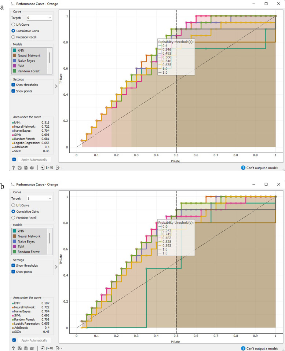Viewport: 285px width, 351px height.
Task: Select kNN model in top window list
Action: tap(29, 50)
